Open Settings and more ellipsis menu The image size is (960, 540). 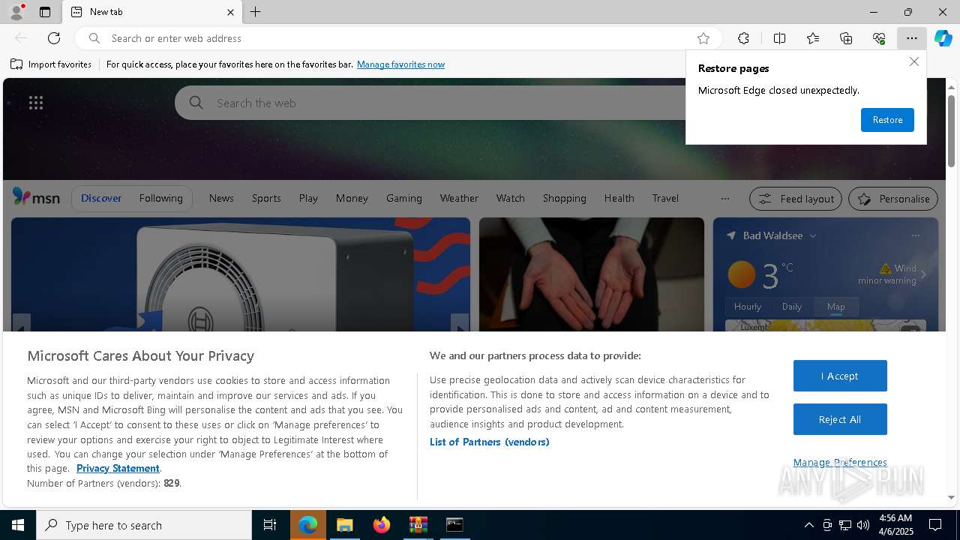pos(912,38)
